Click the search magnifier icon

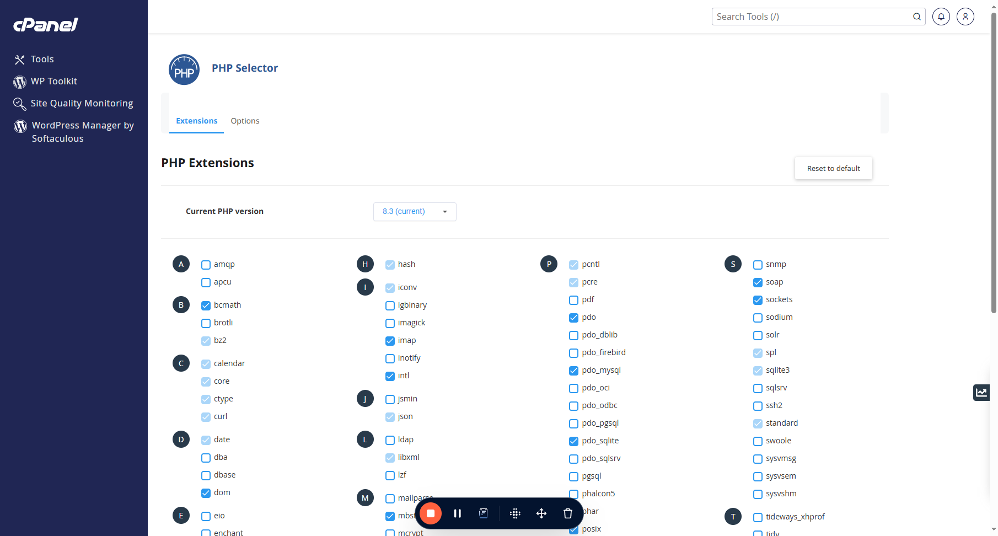(916, 17)
